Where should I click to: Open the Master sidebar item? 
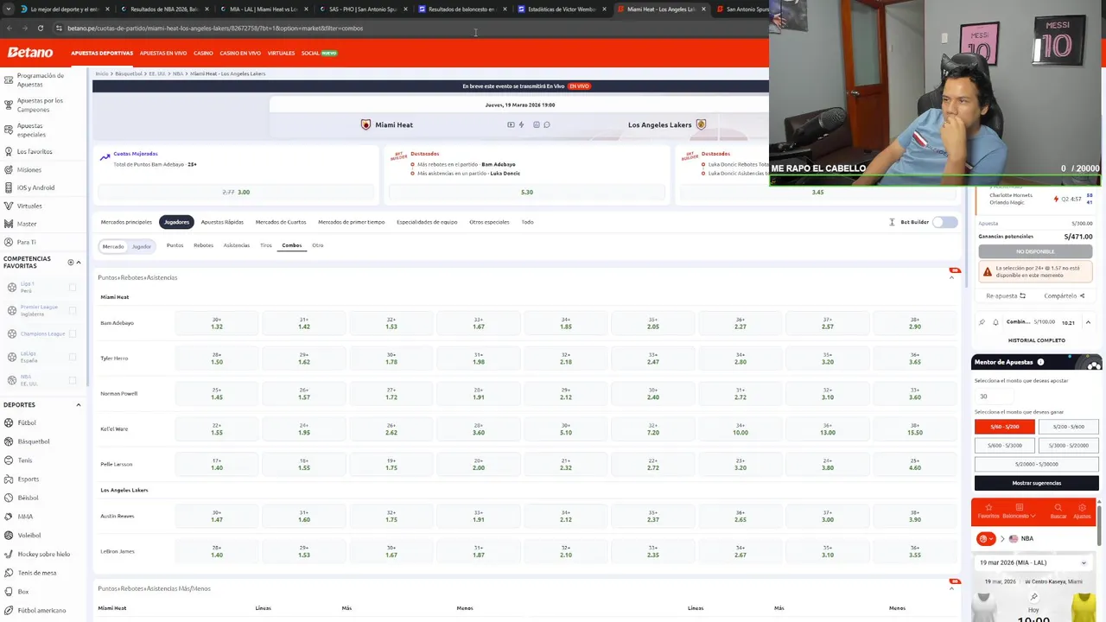click(x=27, y=224)
